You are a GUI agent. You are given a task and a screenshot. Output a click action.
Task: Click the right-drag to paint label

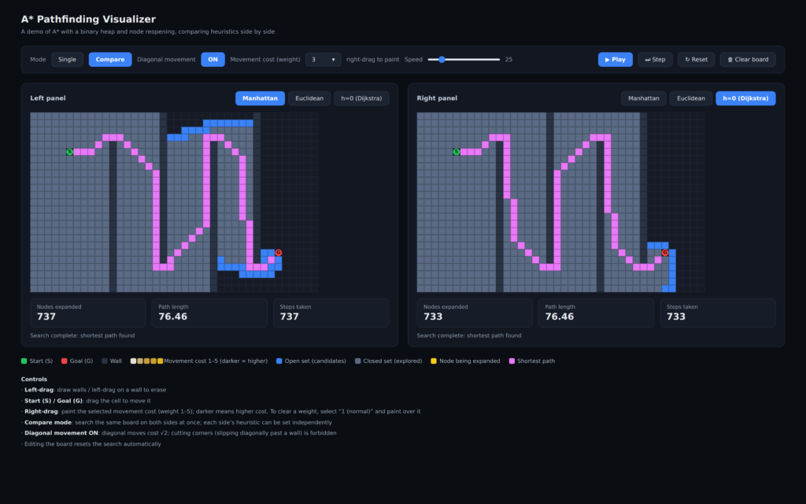tap(372, 60)
